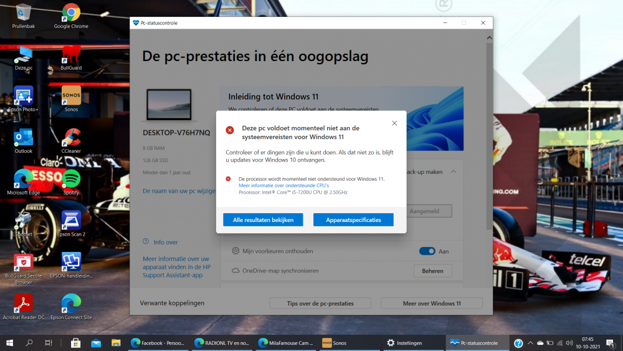This screenshot has height=351, width=623.
Task: Open Meer informatie over ondersteunde CPU's link
Action: 283,186
